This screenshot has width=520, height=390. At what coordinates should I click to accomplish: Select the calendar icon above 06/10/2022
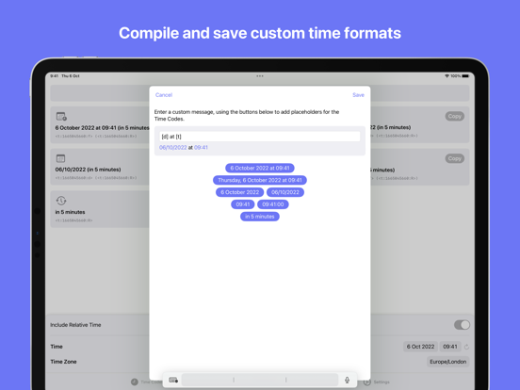(x=60, y=158)
